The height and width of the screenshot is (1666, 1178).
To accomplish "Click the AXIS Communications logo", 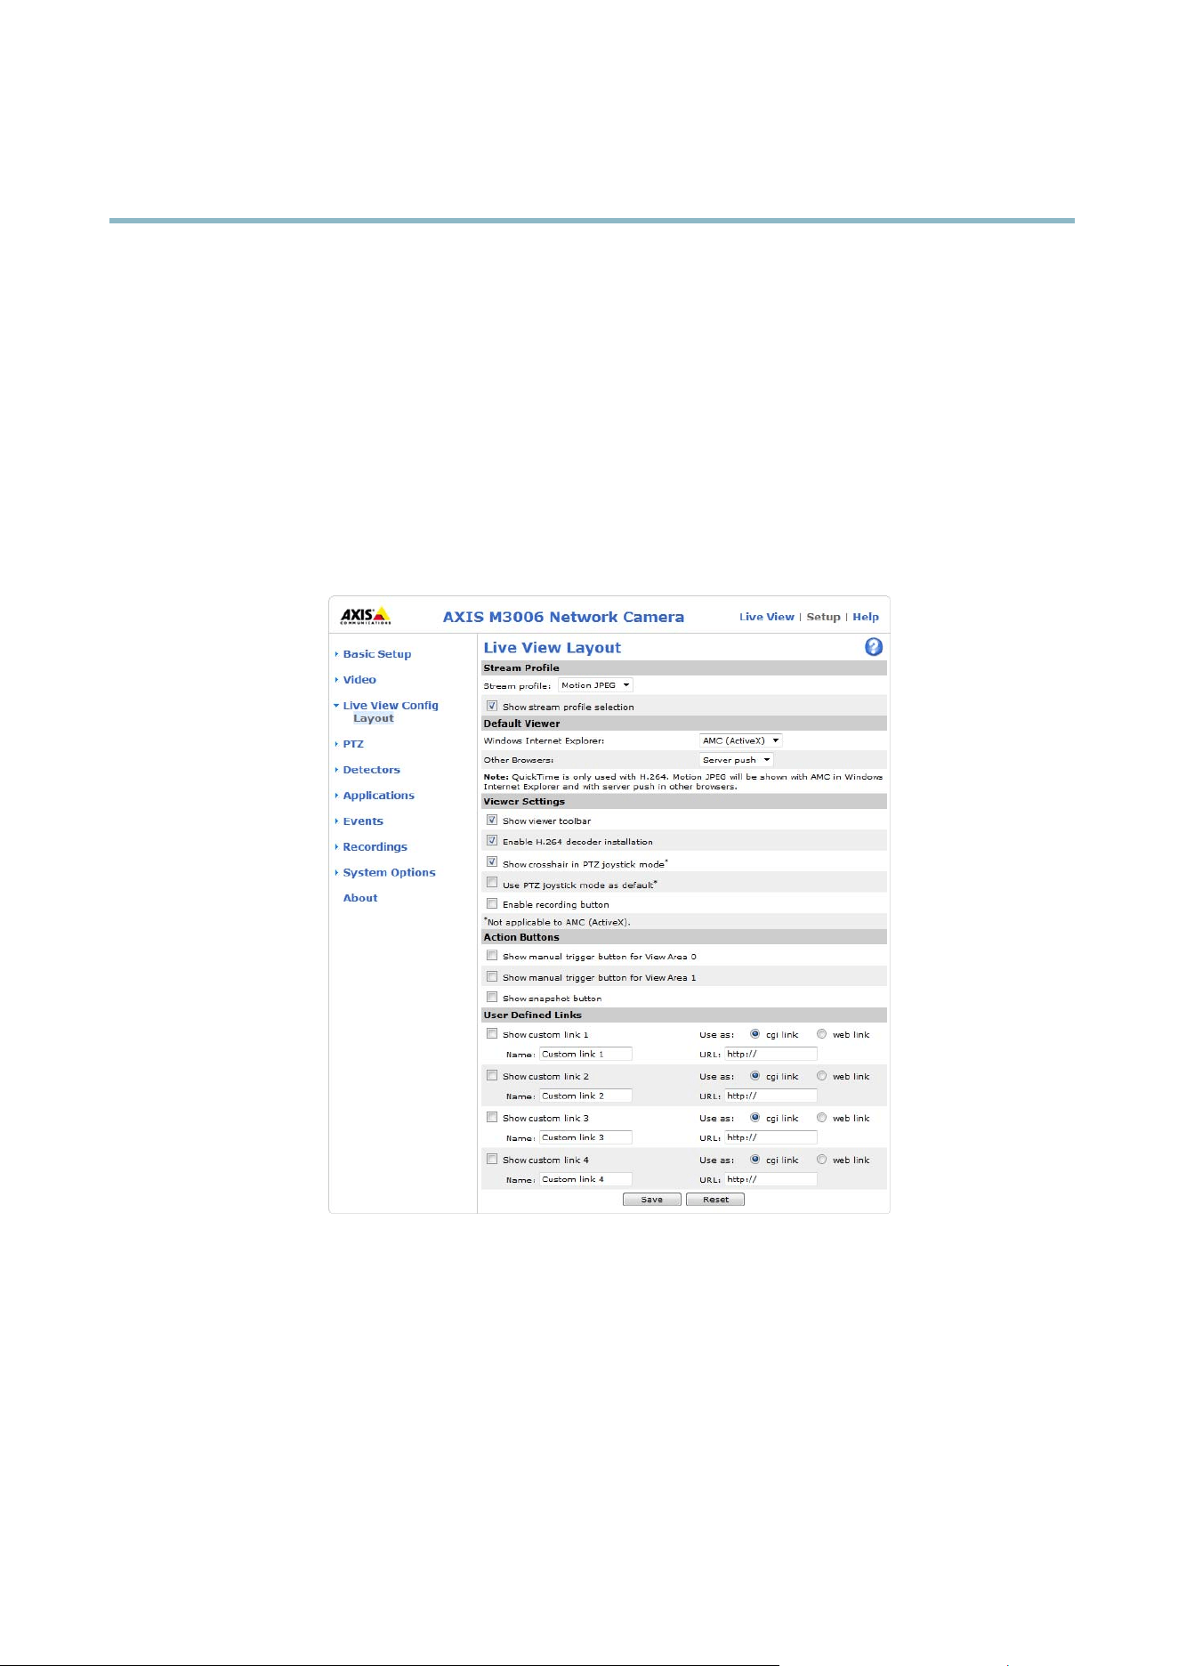I will (365, 616).
